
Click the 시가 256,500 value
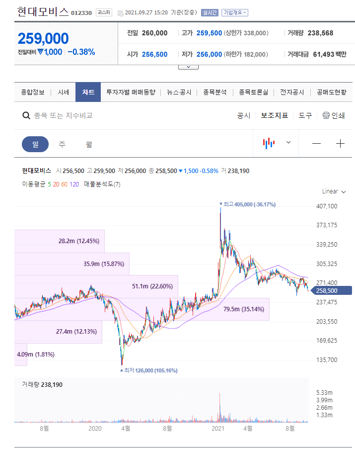point(154,54)
